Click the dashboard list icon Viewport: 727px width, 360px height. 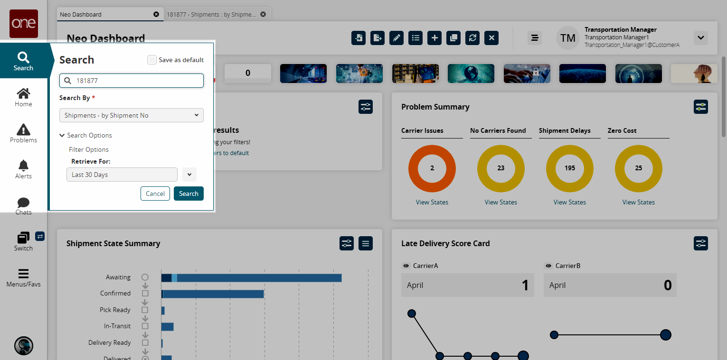coord(415,38)
